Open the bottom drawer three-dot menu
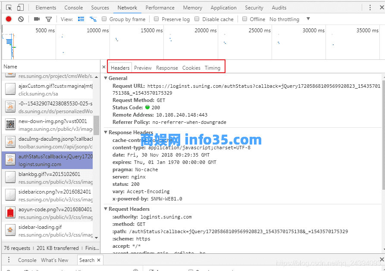Viewport: 385px width, 271px height. click(9, 260)
